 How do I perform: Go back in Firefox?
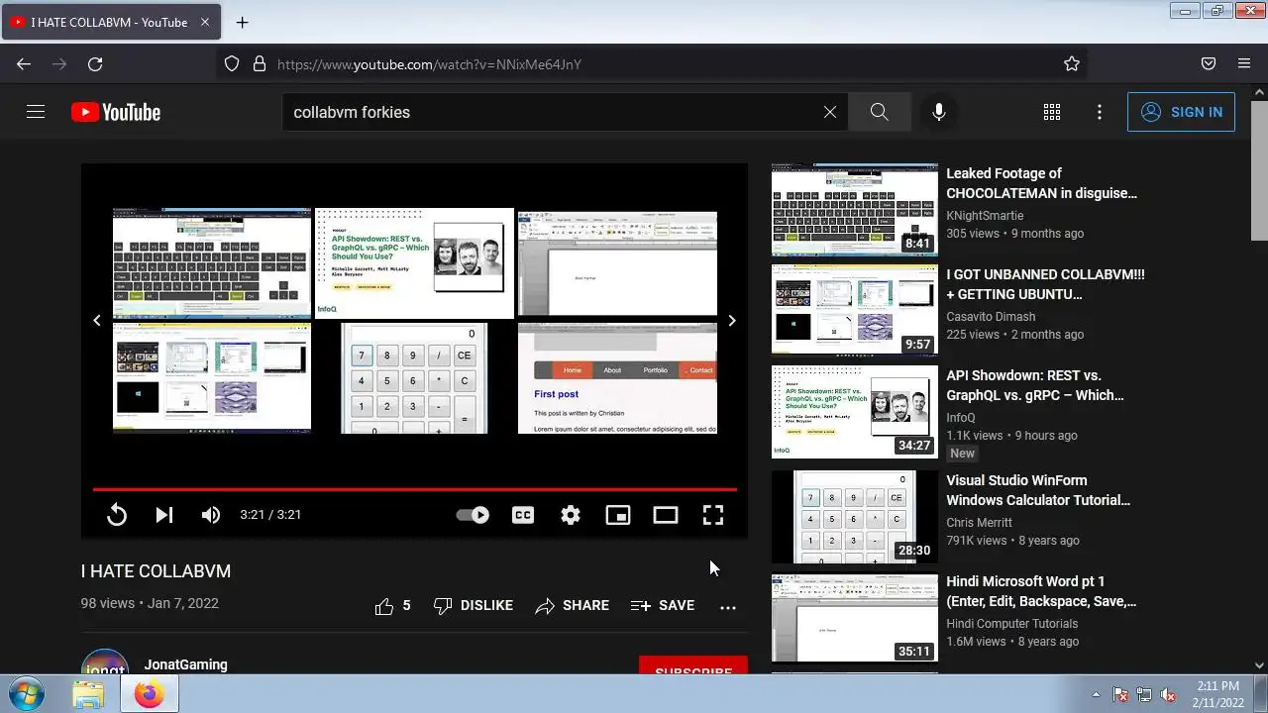click(x=24, y=64)
